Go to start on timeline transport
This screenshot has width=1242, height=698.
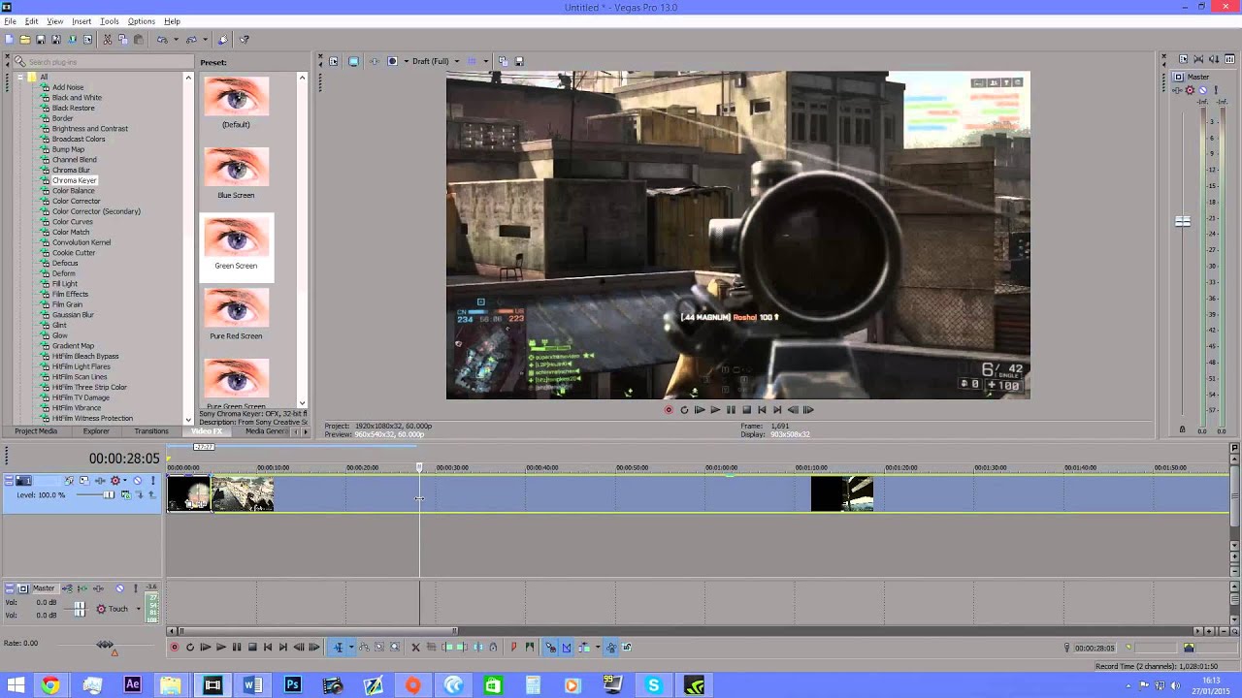(x=268, y=647)
